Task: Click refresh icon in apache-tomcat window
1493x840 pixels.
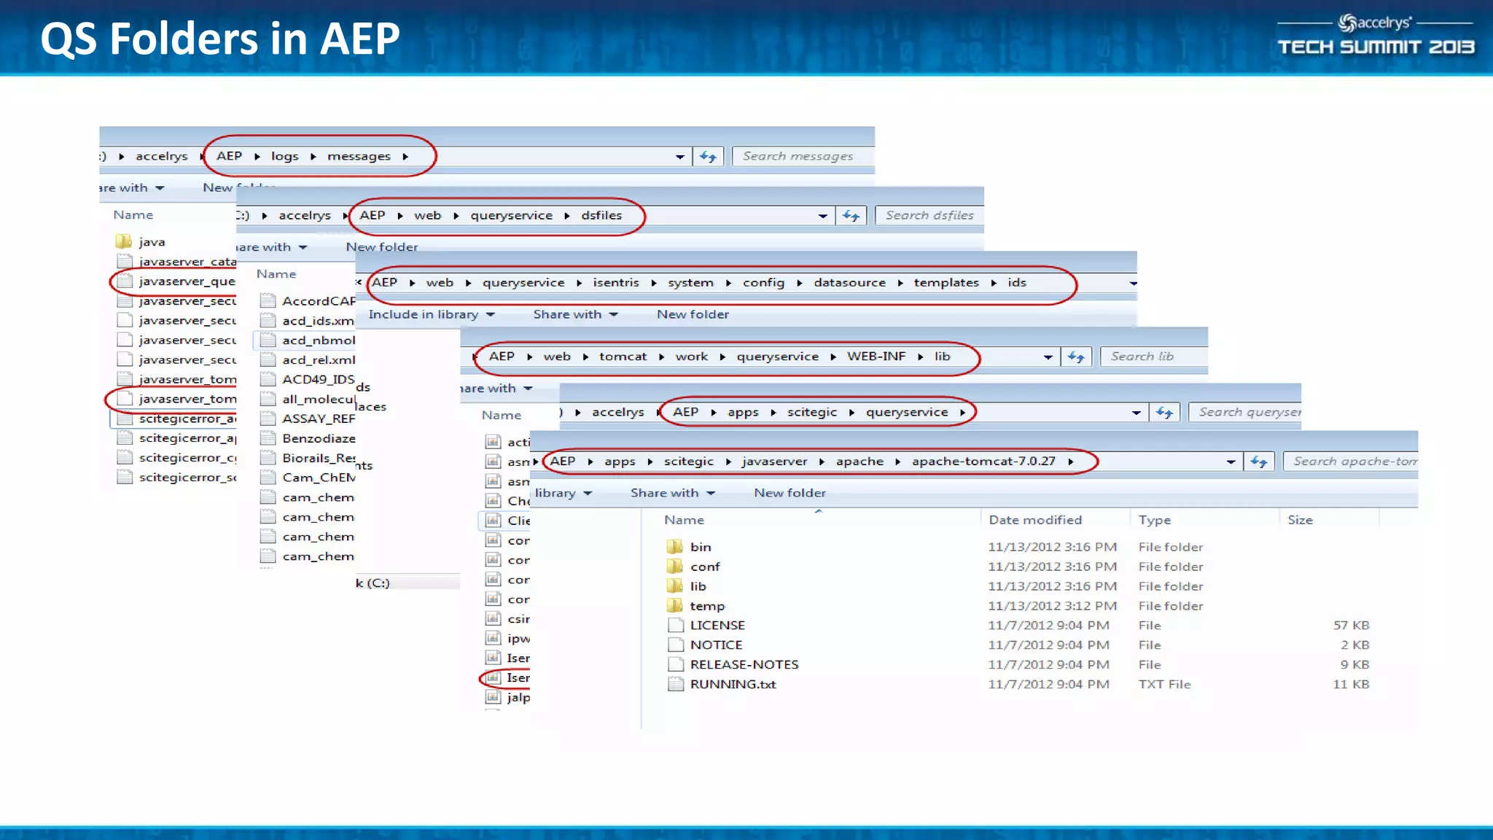Action: [x=1259, y=462]
